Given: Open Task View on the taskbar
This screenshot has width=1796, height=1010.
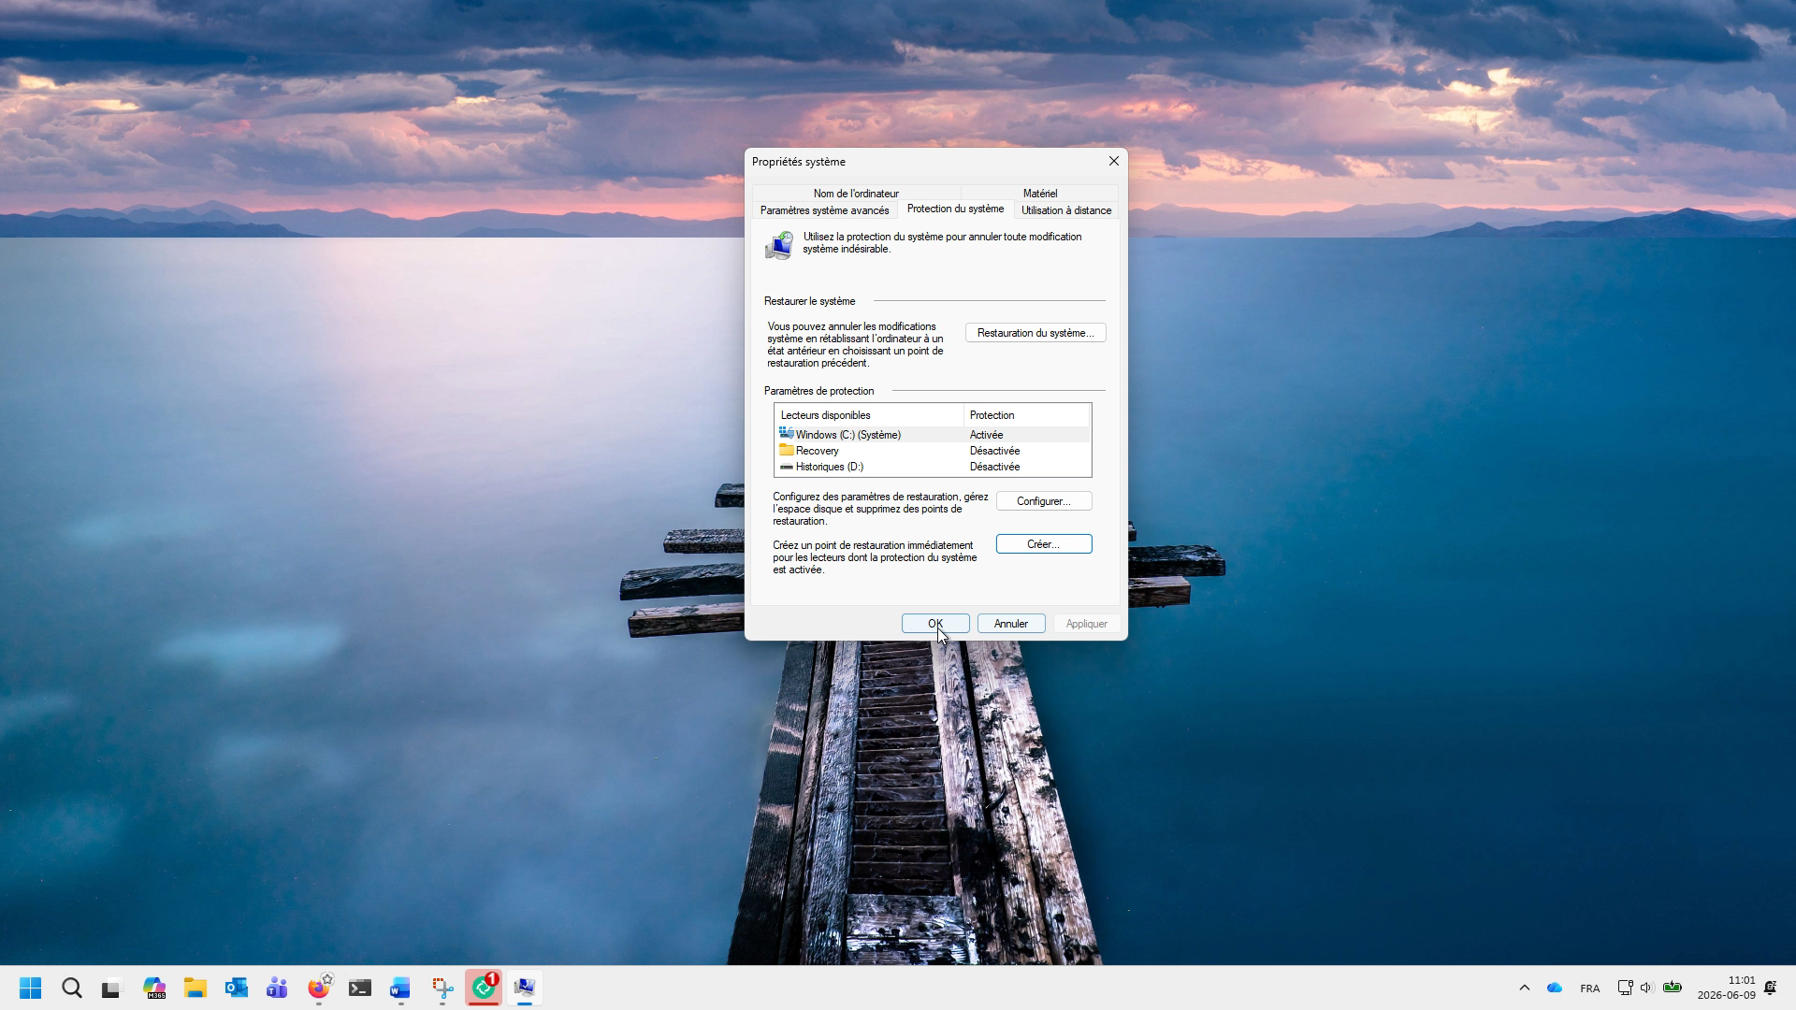Looking at the screenshot, I should coord(112,988).
